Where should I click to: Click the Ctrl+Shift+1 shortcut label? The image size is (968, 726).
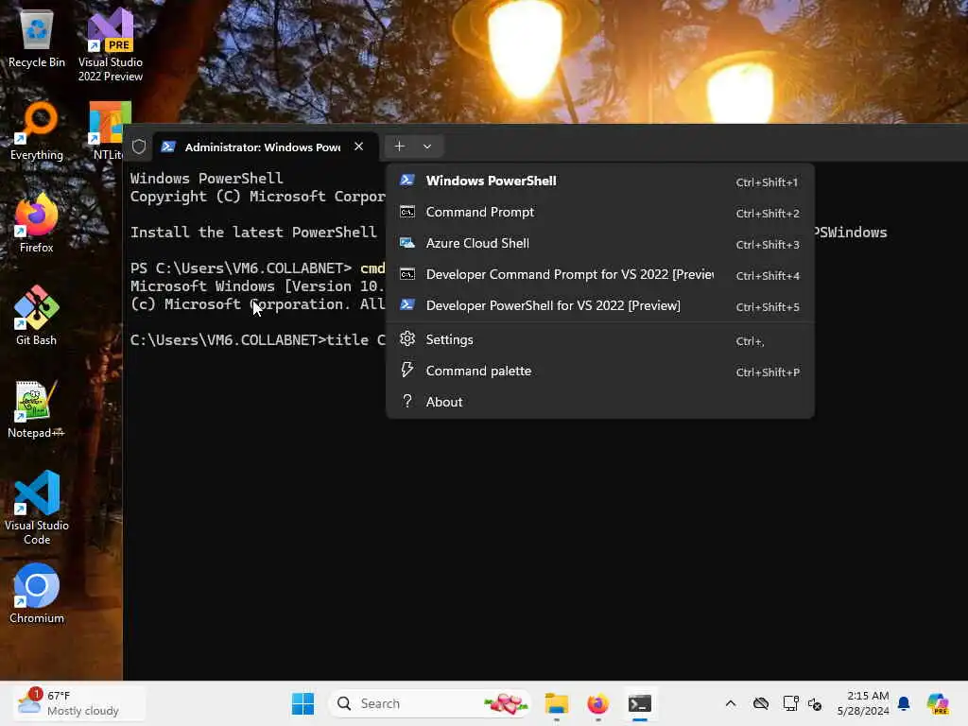(x=767, y=182)
